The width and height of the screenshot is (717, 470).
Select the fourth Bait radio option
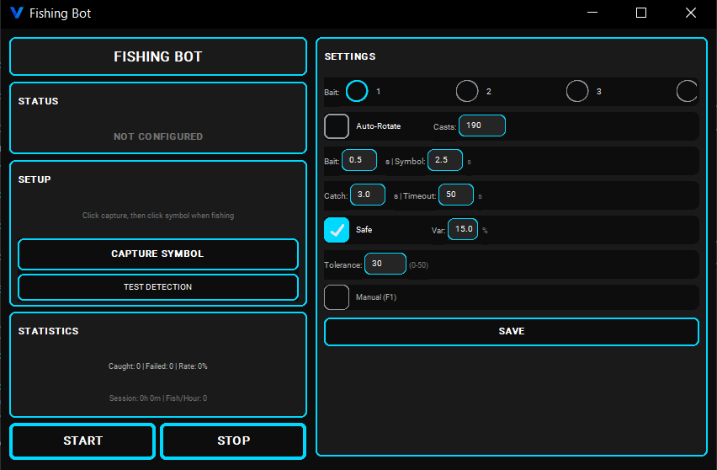[x=687, y=91]
